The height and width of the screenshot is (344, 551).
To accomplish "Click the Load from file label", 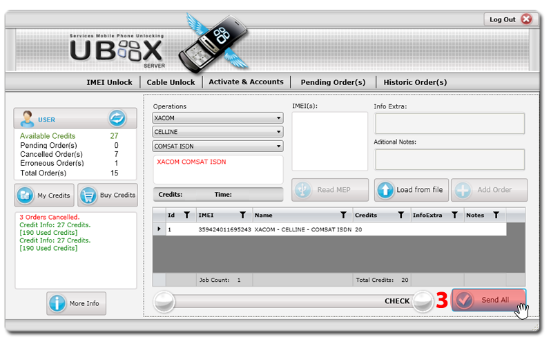I will coord(420,190).
